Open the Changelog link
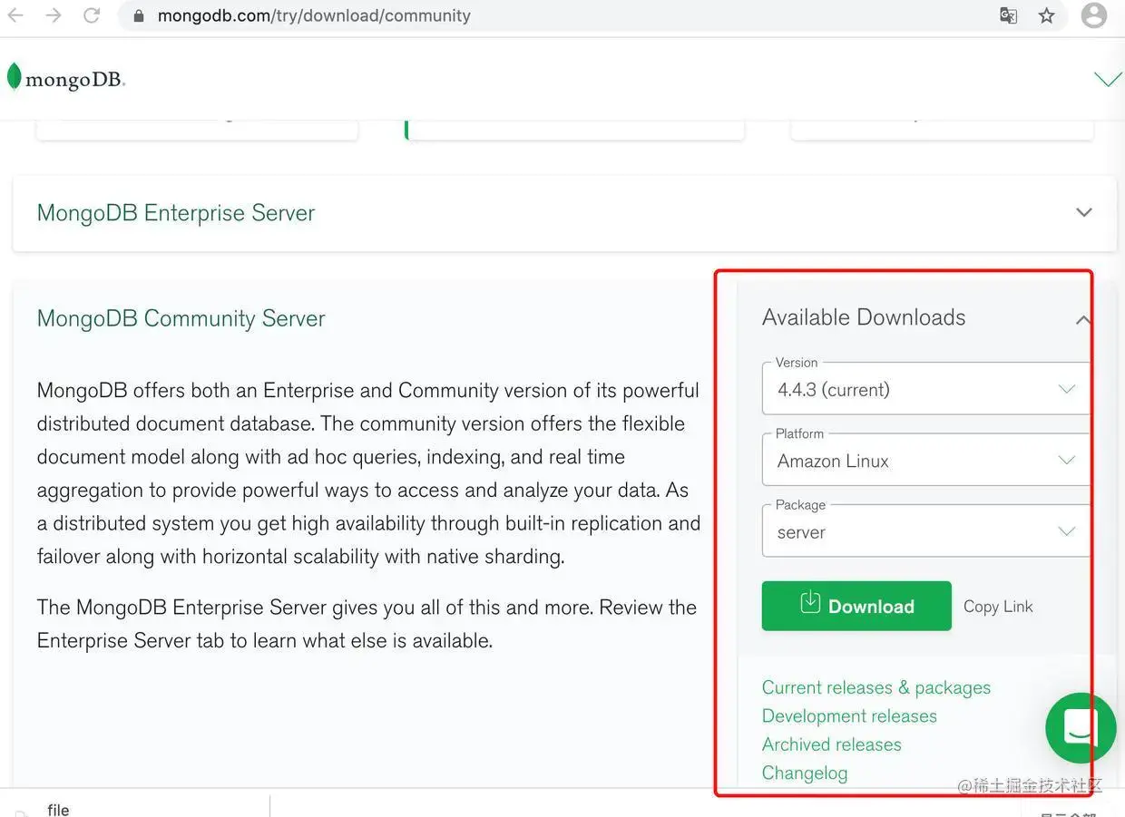The height and width of the screenshot is (817, 1125). [x=805, y=773]
